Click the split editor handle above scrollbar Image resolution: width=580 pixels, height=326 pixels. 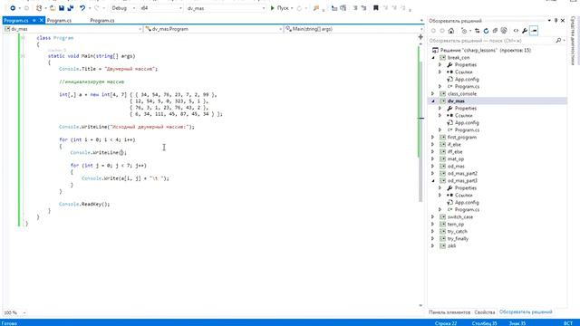pyautogui.click(x=420, y=36)
